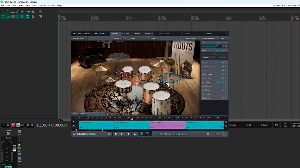The height and width of the screenshot is (168, 300).
Task: Open the 832 MB memory dropdown
Action: (x=217, y=34)
